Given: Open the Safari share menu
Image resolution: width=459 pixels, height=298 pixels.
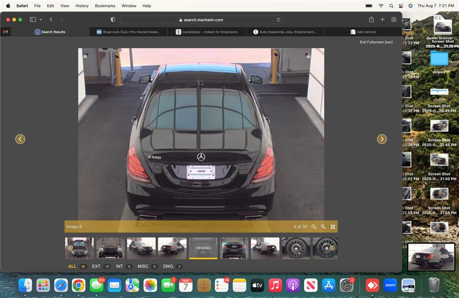Looking at the screenshot, I should 371,19.
